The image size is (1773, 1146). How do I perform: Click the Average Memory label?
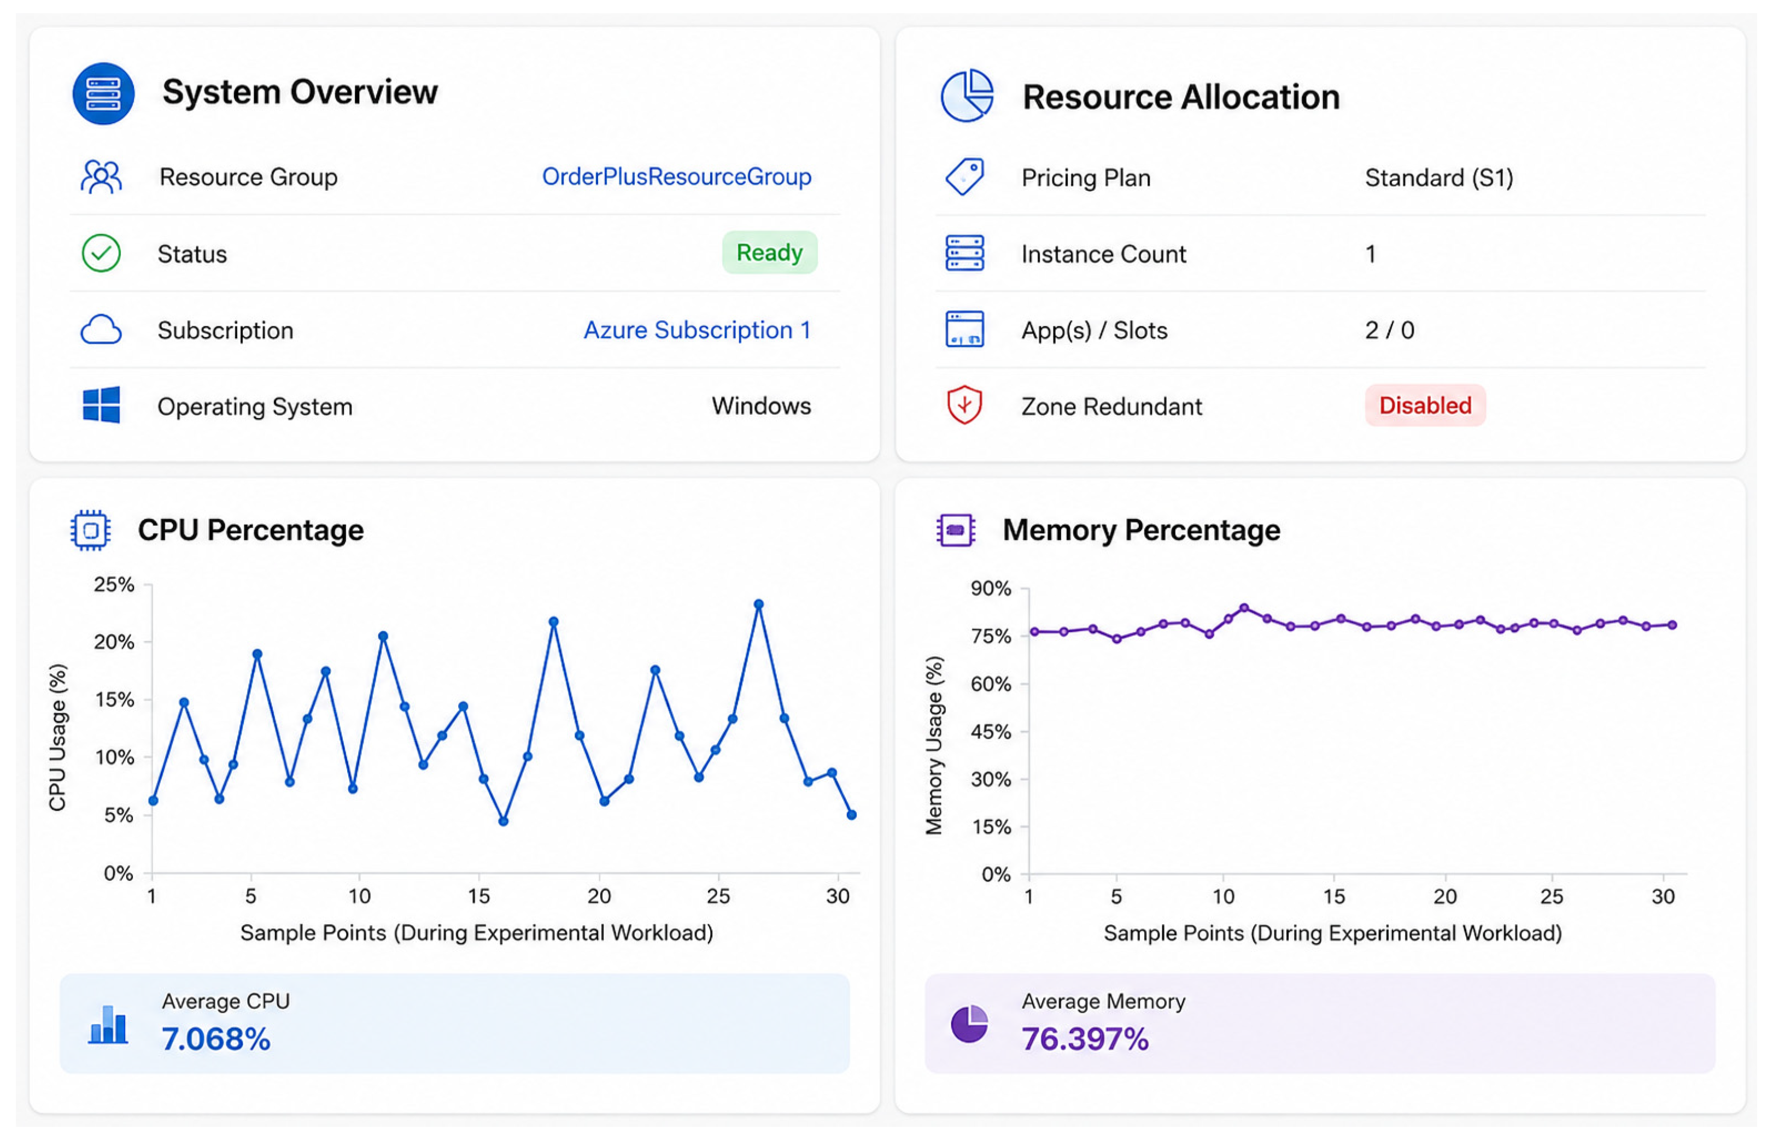click(x=1104, y=1002)
